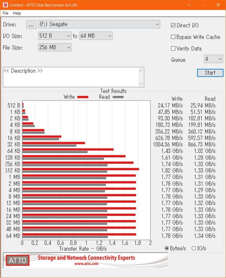Click the description box scroll down arrow

(x=141, y=84)
